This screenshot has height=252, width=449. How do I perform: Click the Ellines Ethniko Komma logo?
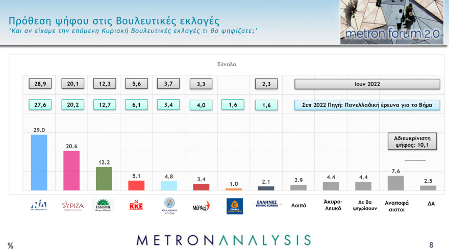[267, 204]
